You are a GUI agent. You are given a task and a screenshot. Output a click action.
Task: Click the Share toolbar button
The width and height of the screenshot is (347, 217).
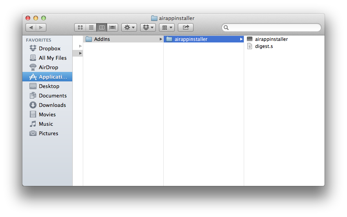[x=186, y=28]
